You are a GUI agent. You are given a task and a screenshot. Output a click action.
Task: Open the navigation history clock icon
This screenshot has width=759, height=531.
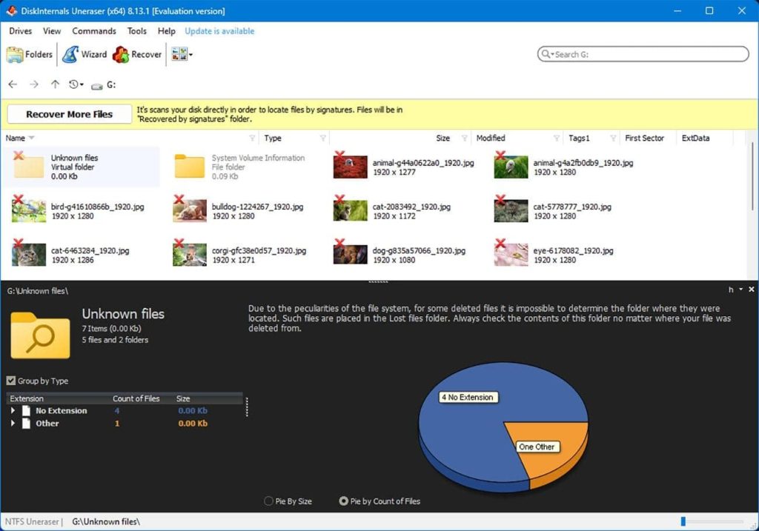coord(73,84)
